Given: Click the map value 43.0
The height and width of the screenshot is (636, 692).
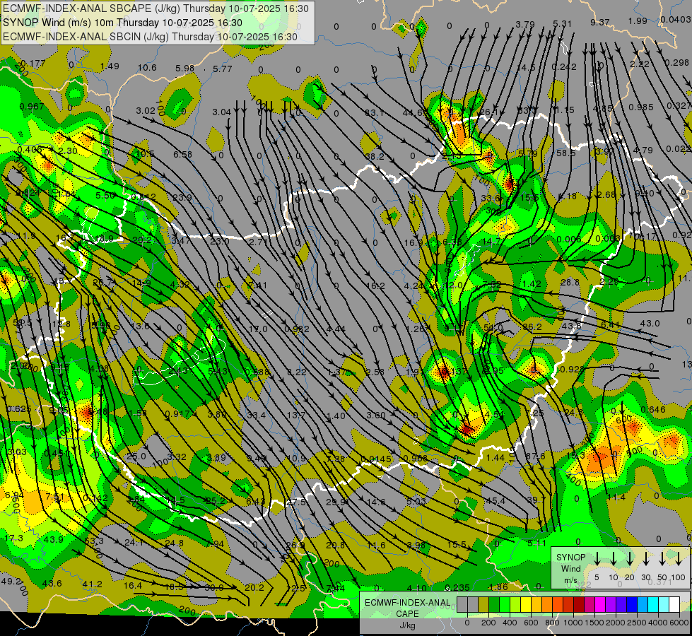Looking at the screenshot, I should [x=650, y=324].
